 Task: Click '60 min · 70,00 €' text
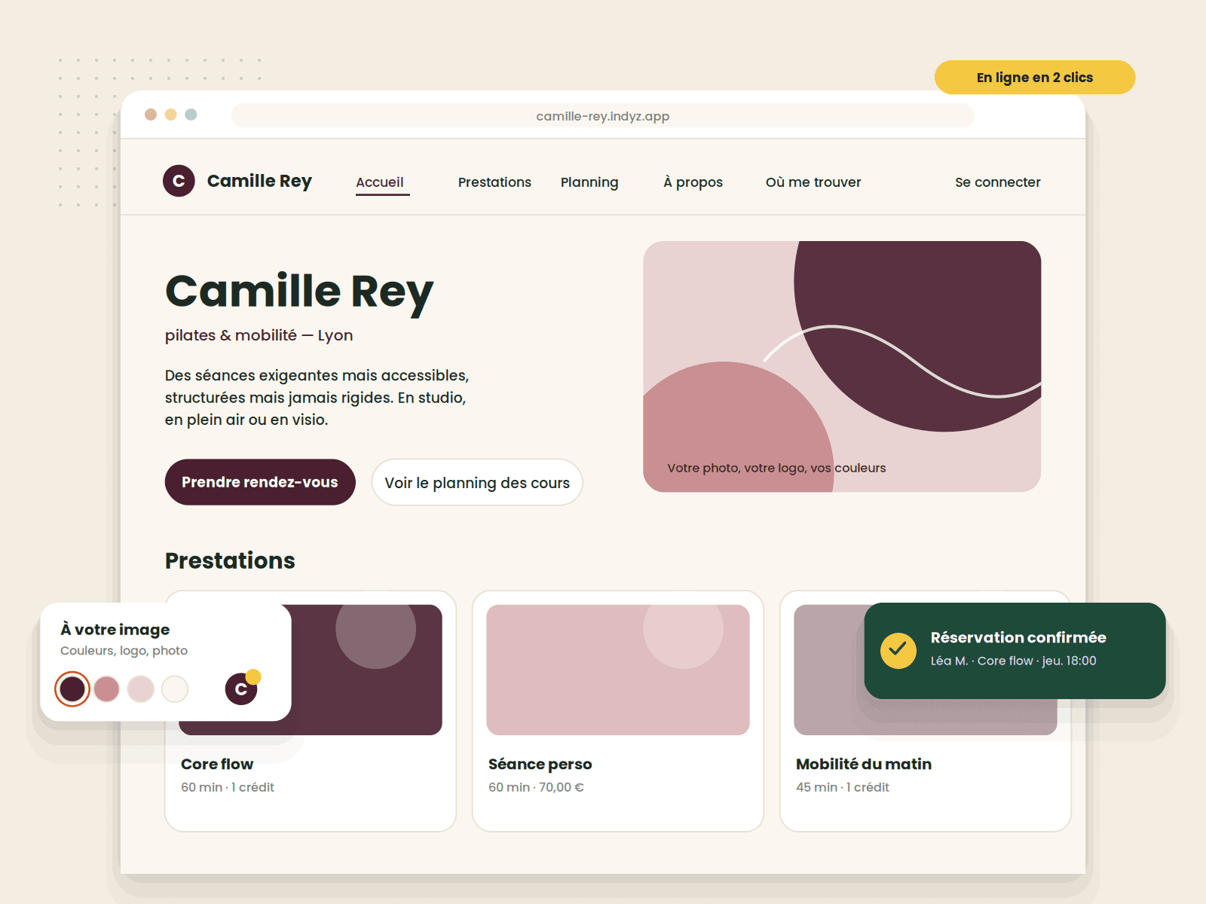pos(536,787)
